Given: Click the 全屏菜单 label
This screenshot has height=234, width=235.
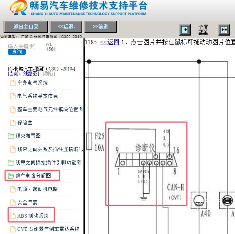Looking at the screenshot, I should pyautogui.click(x=203, y=30).
